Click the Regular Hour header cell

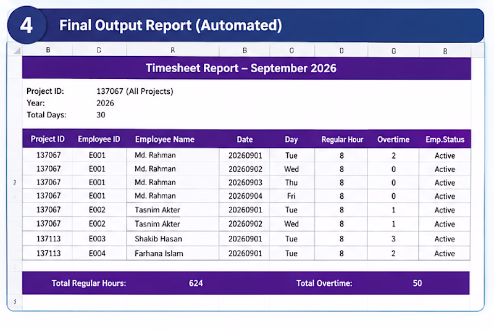tap(342, 140)
